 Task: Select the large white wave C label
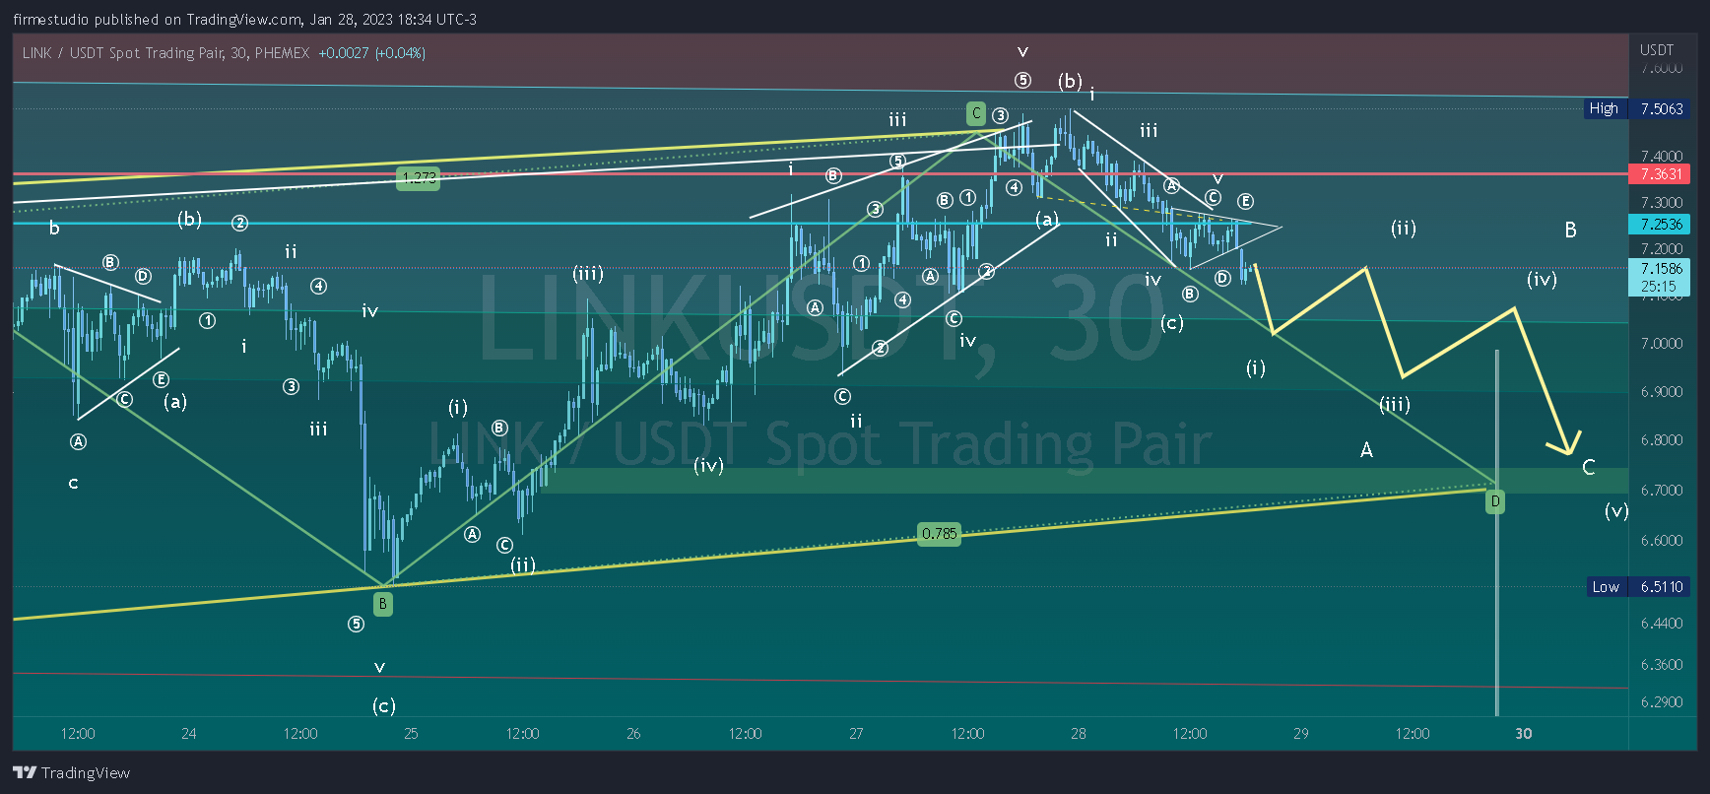tap(1589, 467)
